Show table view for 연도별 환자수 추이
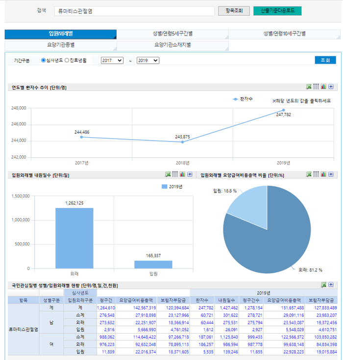 [316, 87]
